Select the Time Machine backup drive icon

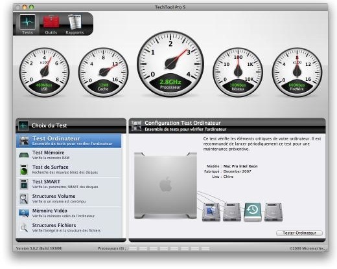(x=253, y=212)
